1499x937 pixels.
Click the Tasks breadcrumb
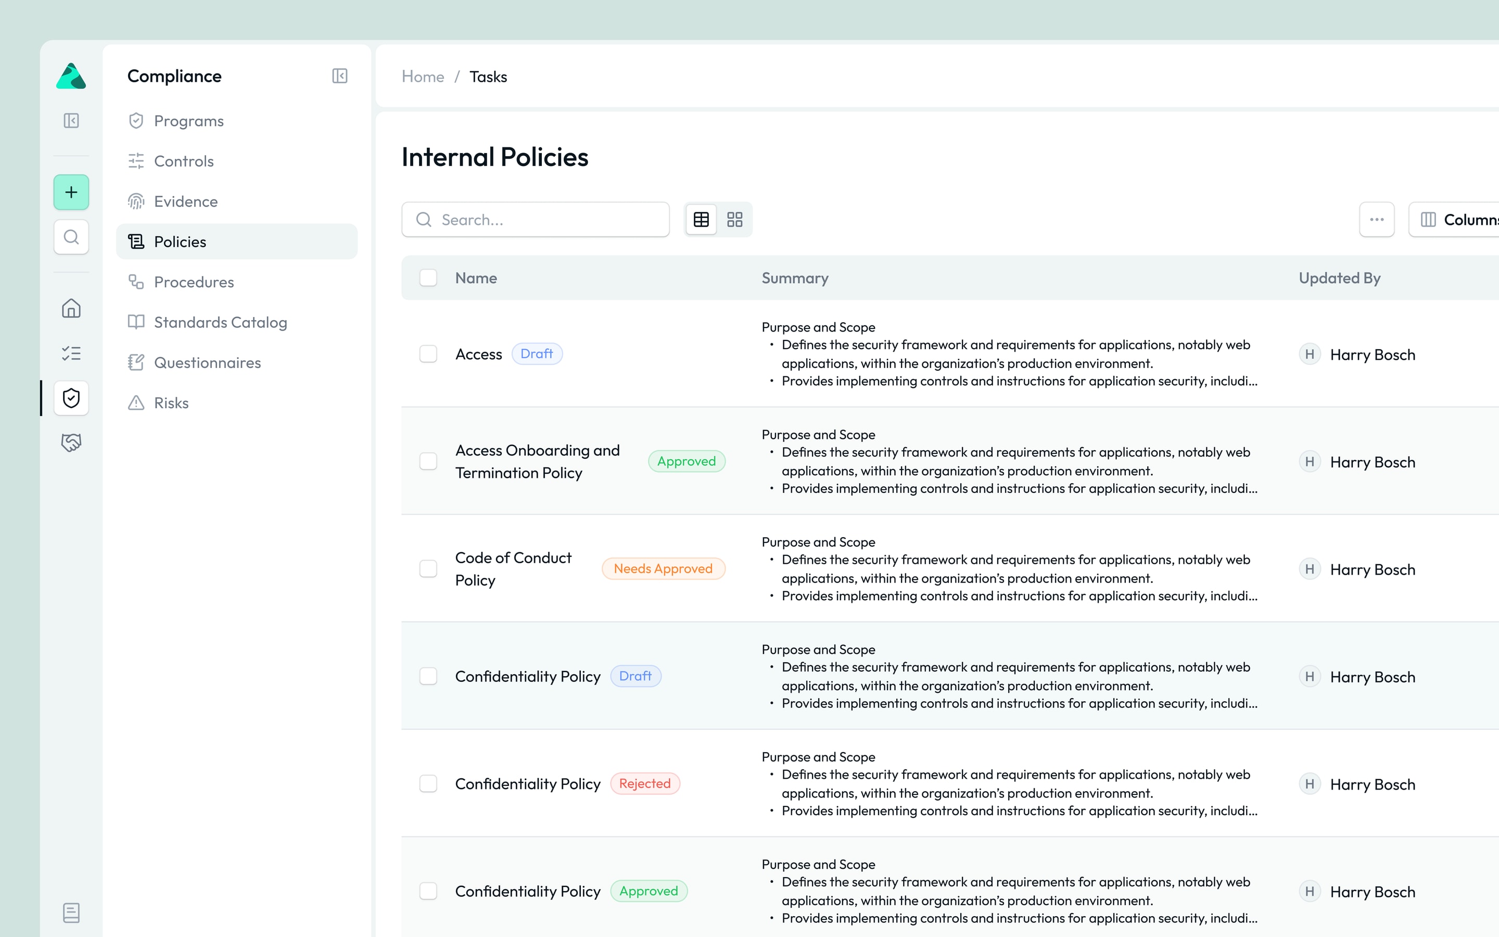[x=488, y=77]
